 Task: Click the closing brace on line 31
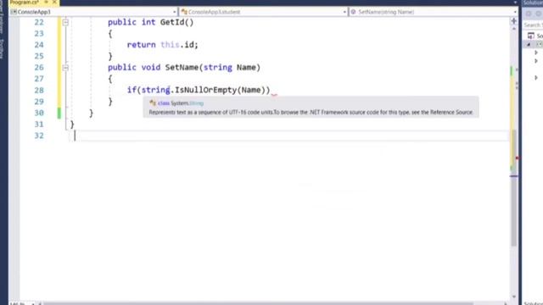coord(72,125)
